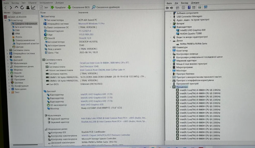This screenshot has width=255, height=148.
Task: Expand Сервер node in sidebar
Action: [x=8, y=57]
